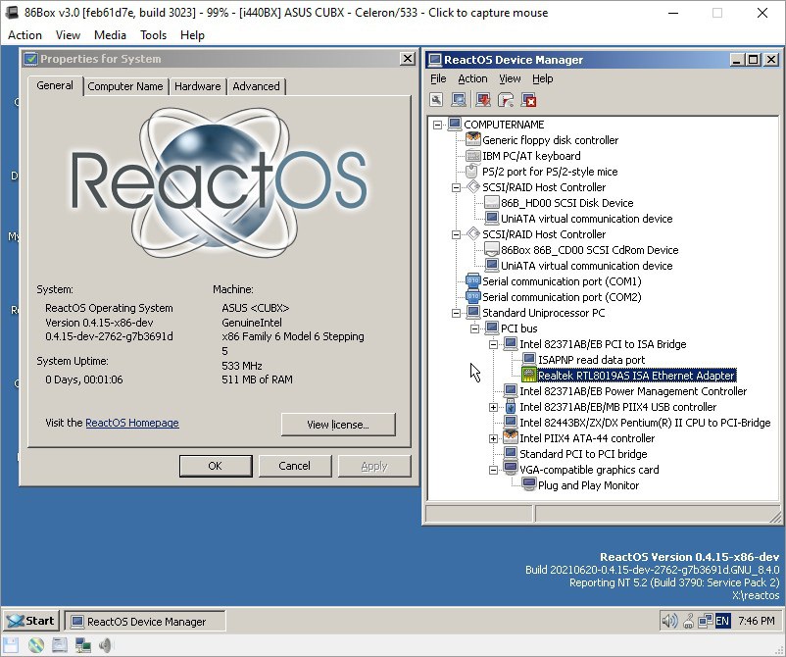This screenshot has width=786, height=657.
Task: Click the Realtek RTL8019AS adapter icon
Action: click(x=529, y=375)
